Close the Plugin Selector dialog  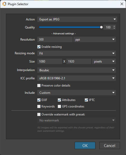tap(122, 4)
